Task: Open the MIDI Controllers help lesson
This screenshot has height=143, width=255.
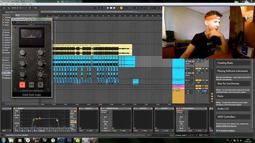Action: [x=233, y=117]
